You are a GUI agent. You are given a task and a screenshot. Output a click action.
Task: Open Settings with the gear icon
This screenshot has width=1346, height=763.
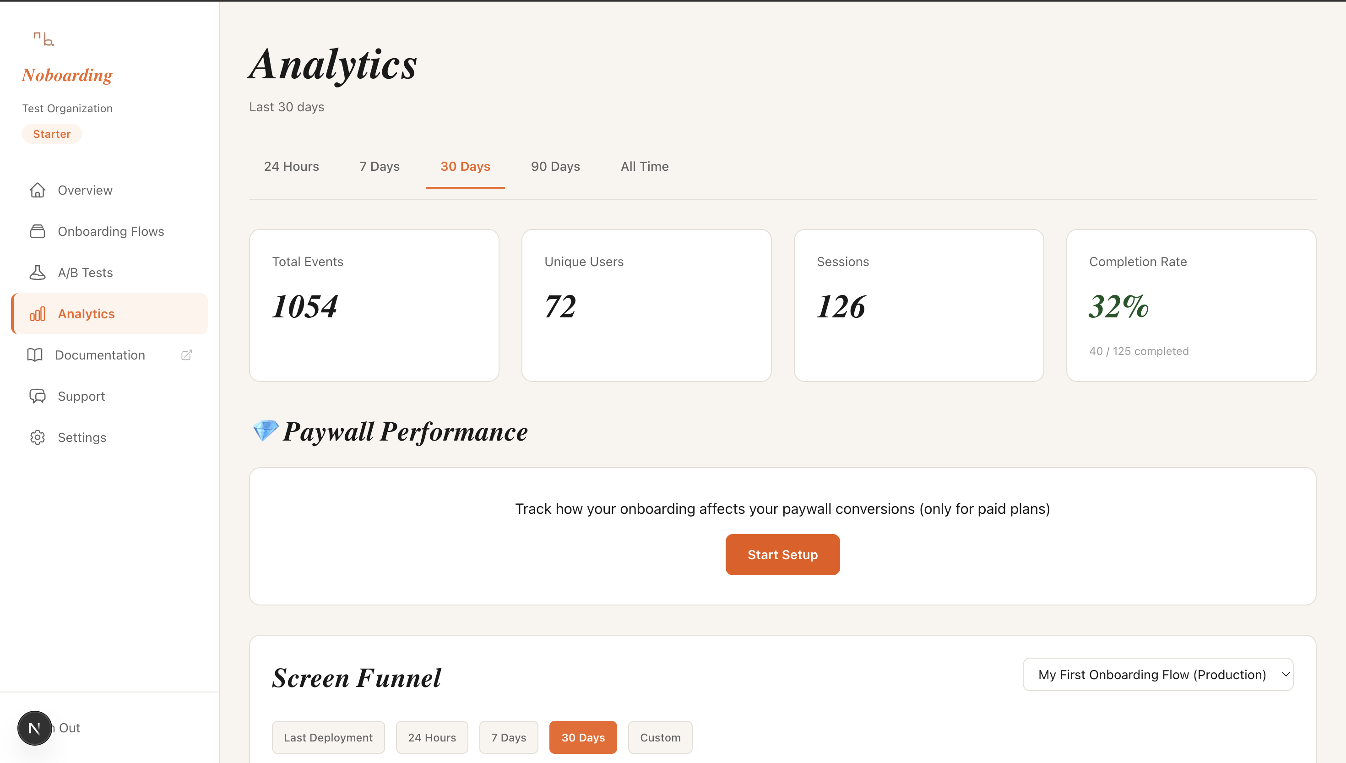tap(37, 437)
